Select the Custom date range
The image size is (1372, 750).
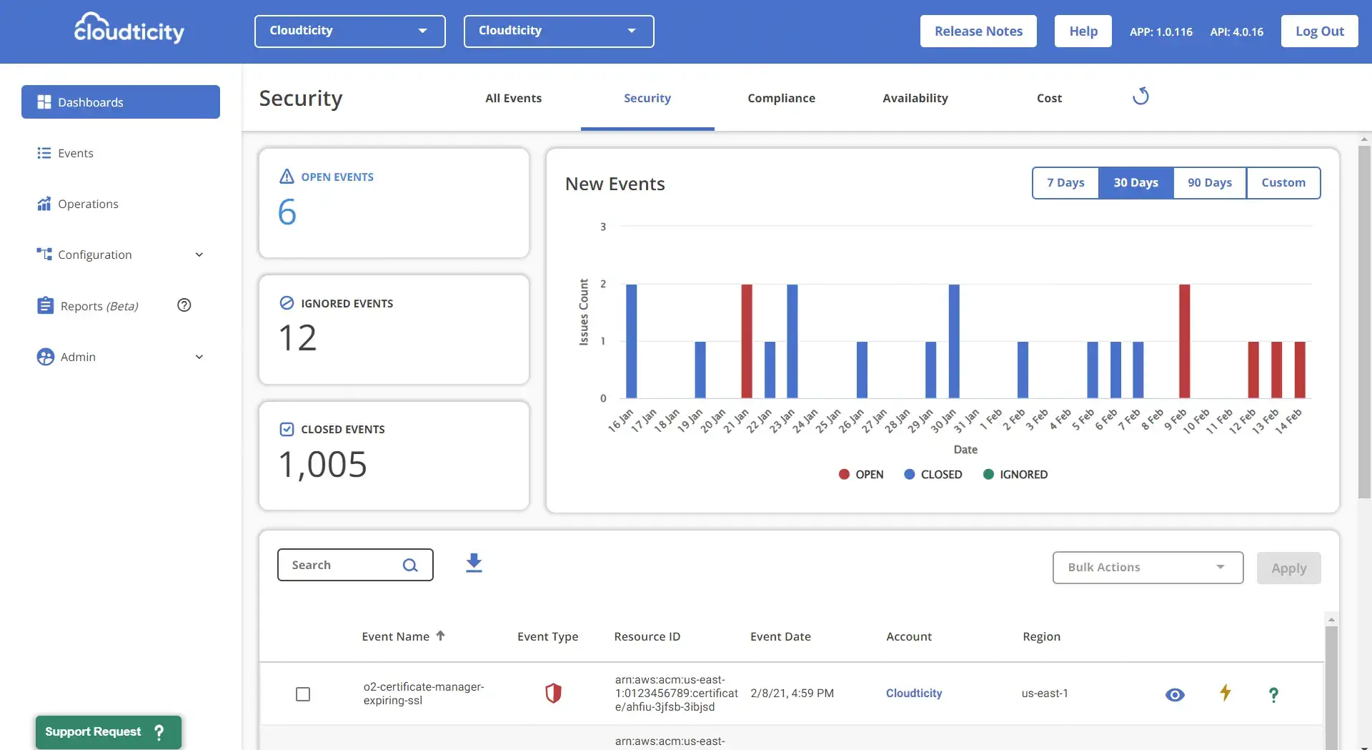pyautogui.click(x=1283, y=183)
